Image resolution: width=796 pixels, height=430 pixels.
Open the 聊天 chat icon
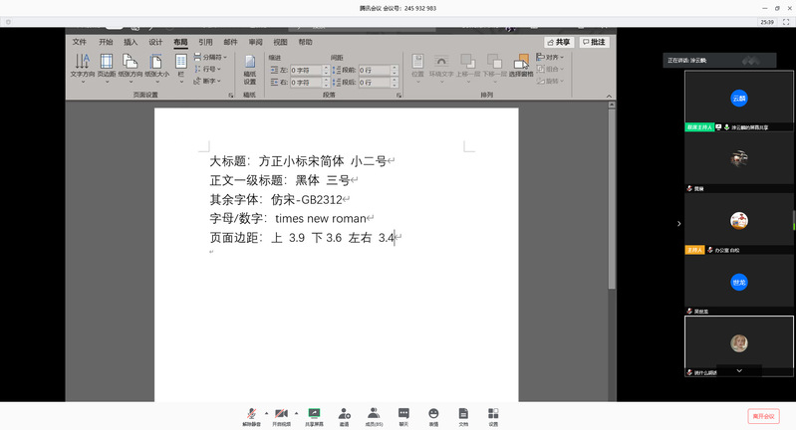[403, 414]
